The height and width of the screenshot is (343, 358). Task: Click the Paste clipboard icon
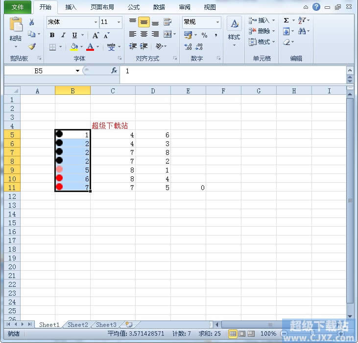(16, 24)
